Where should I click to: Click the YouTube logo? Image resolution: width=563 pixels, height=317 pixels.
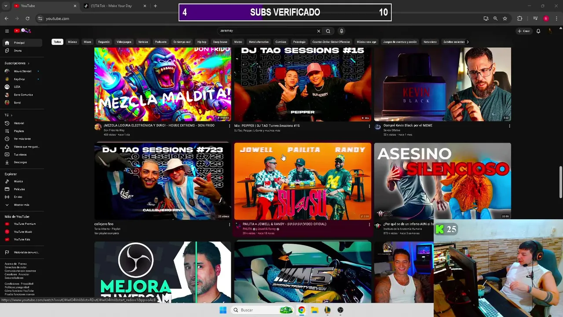[22, 31]
